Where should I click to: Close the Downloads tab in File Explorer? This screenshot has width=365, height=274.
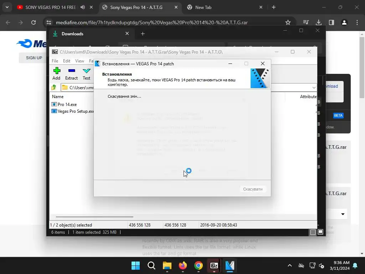coord(127,34)
